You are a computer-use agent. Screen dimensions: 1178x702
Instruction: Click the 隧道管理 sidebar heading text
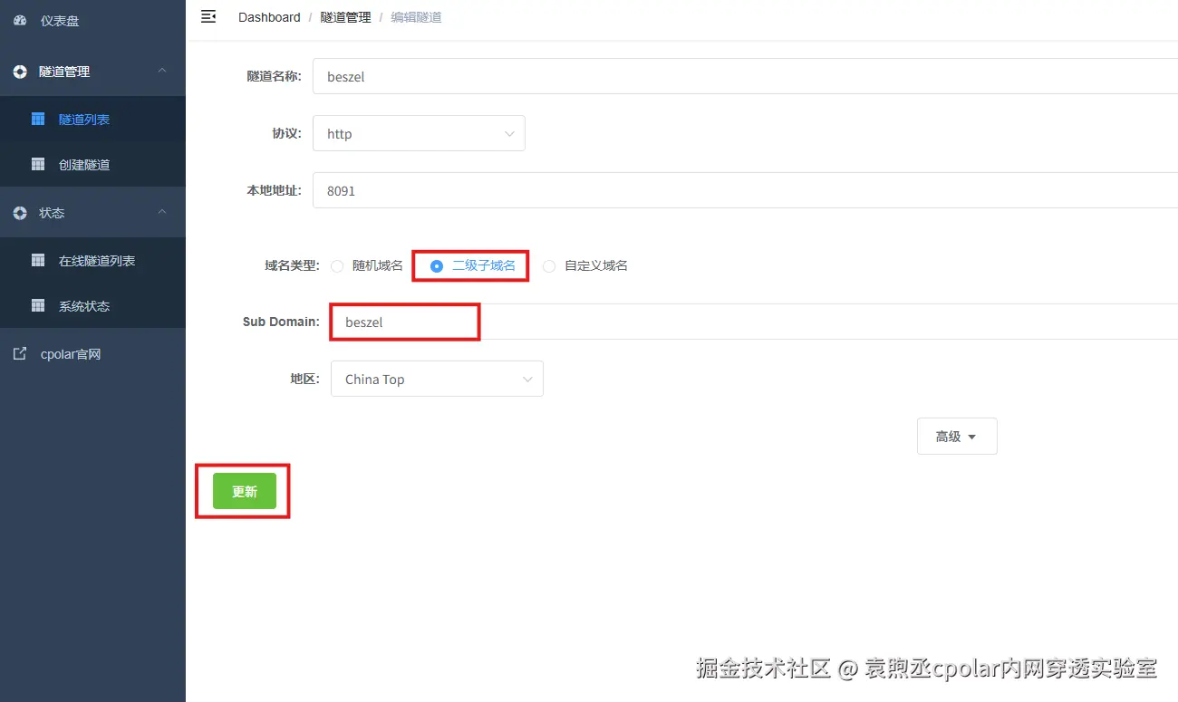[x=64, y=72]
